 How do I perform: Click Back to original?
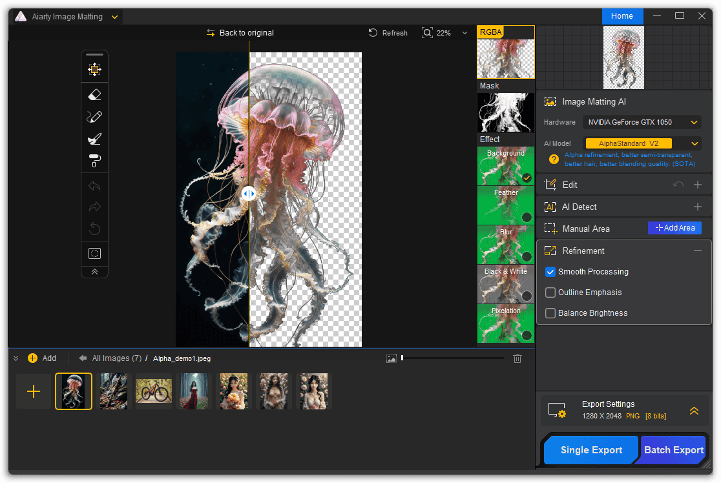coord(240,33)
